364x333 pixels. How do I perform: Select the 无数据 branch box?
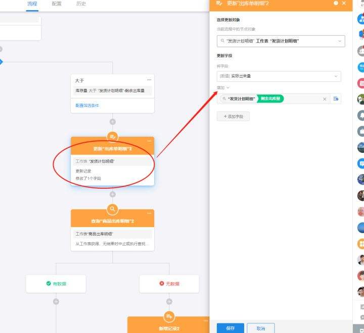pos(169,284)
